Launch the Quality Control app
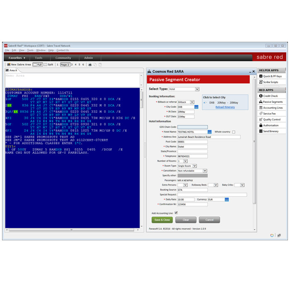The image size is (290, 290). 272,119
